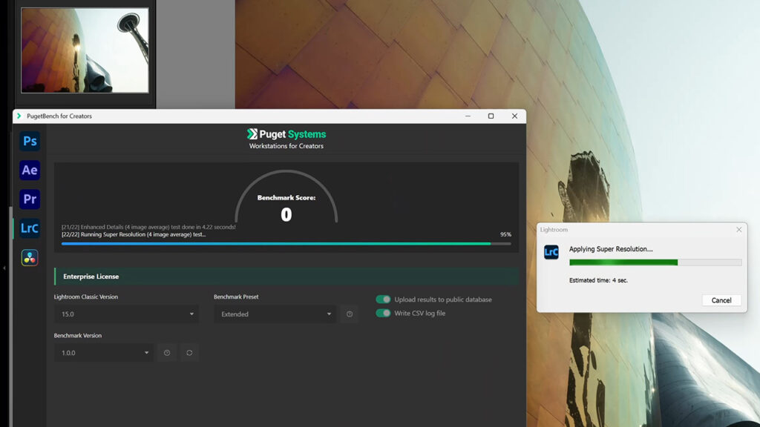Open the Benchmark Preset help icon
The width and height of the screenshot is (760, 427).
[350, 314]
